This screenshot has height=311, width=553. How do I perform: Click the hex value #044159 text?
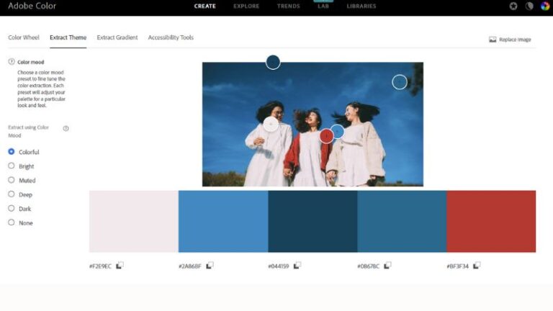pos(278,266)
